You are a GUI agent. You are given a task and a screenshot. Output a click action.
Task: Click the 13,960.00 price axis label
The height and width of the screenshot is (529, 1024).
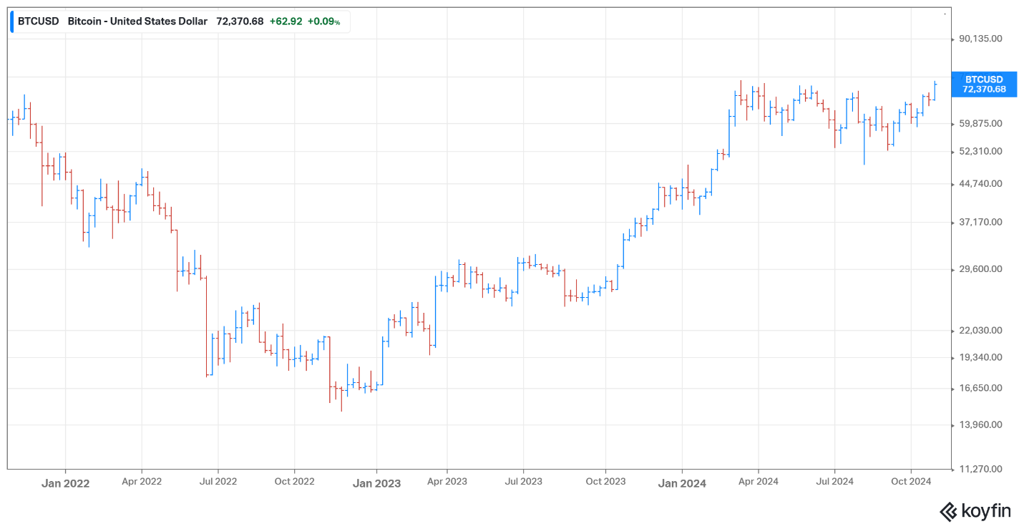981,425
